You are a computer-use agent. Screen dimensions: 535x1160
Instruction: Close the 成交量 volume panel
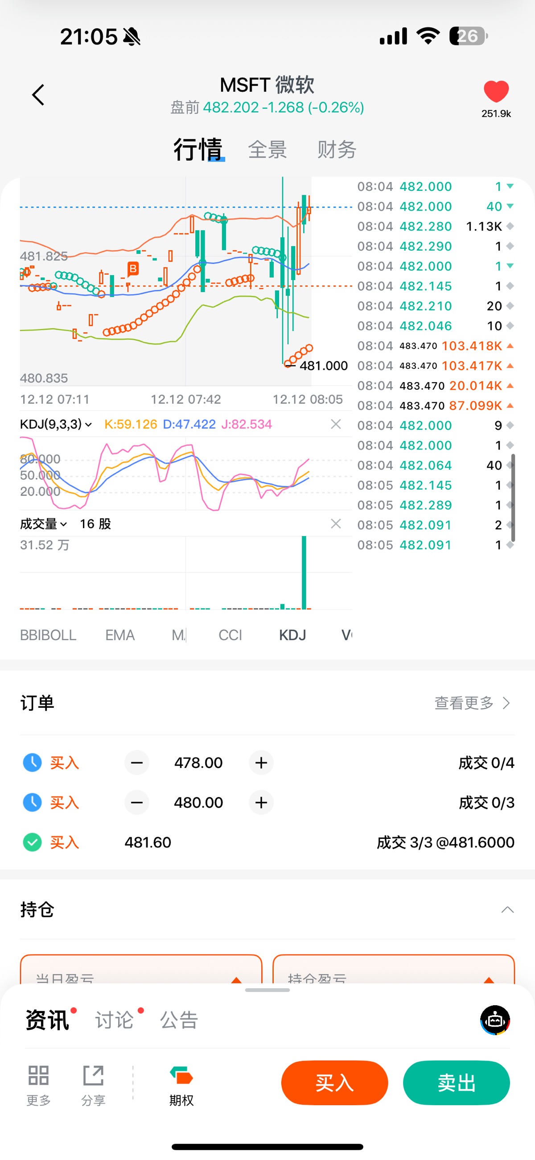[336, 524]
